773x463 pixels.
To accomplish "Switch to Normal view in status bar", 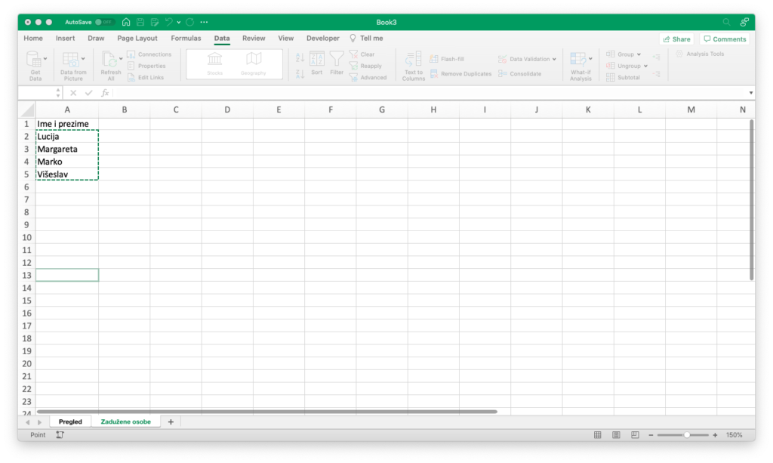I will 598,435.
